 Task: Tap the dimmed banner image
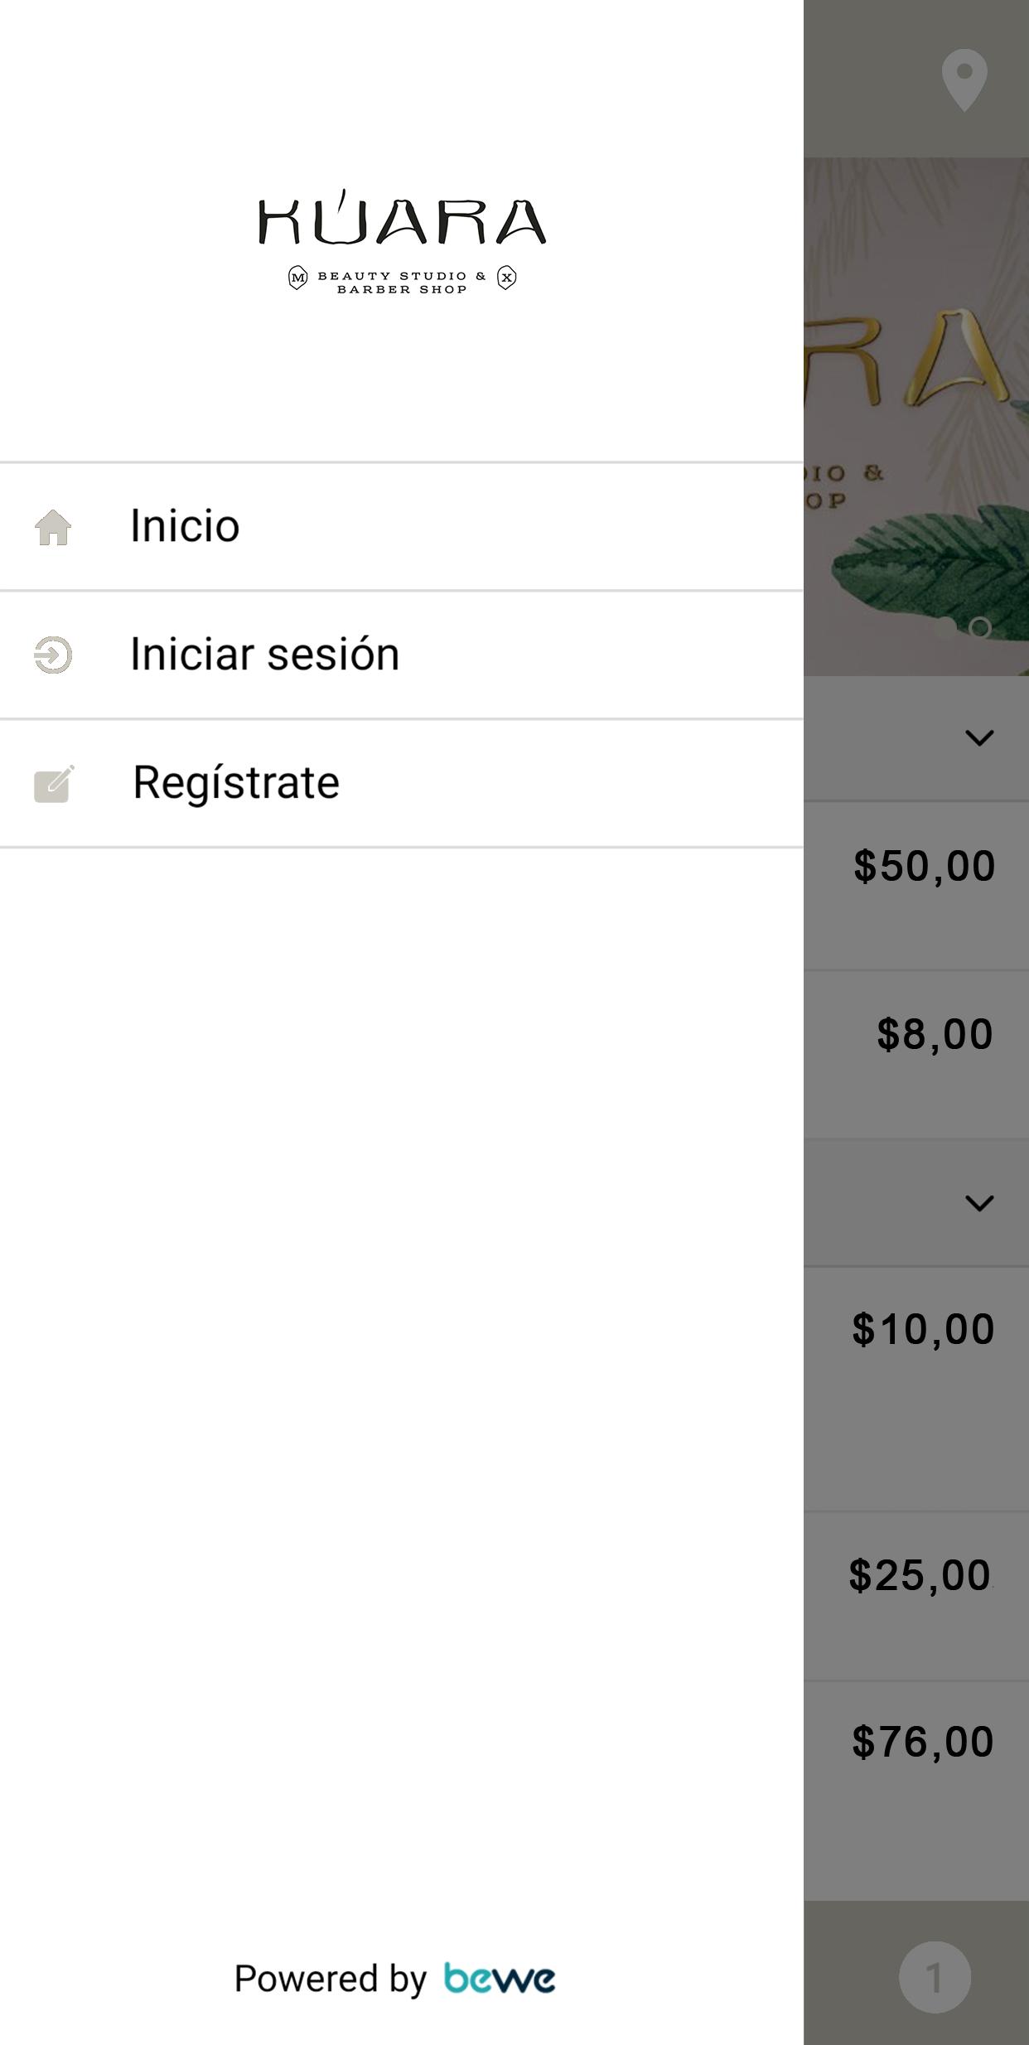916,416
